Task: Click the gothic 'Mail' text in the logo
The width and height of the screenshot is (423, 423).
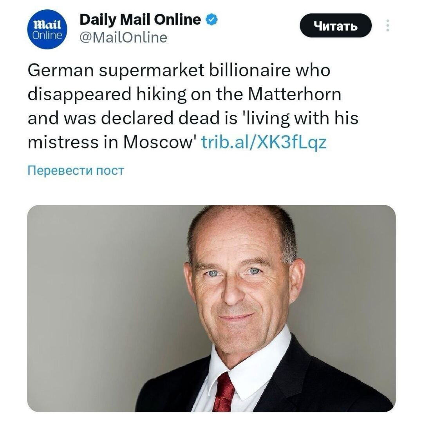Action: click(47, 25)
